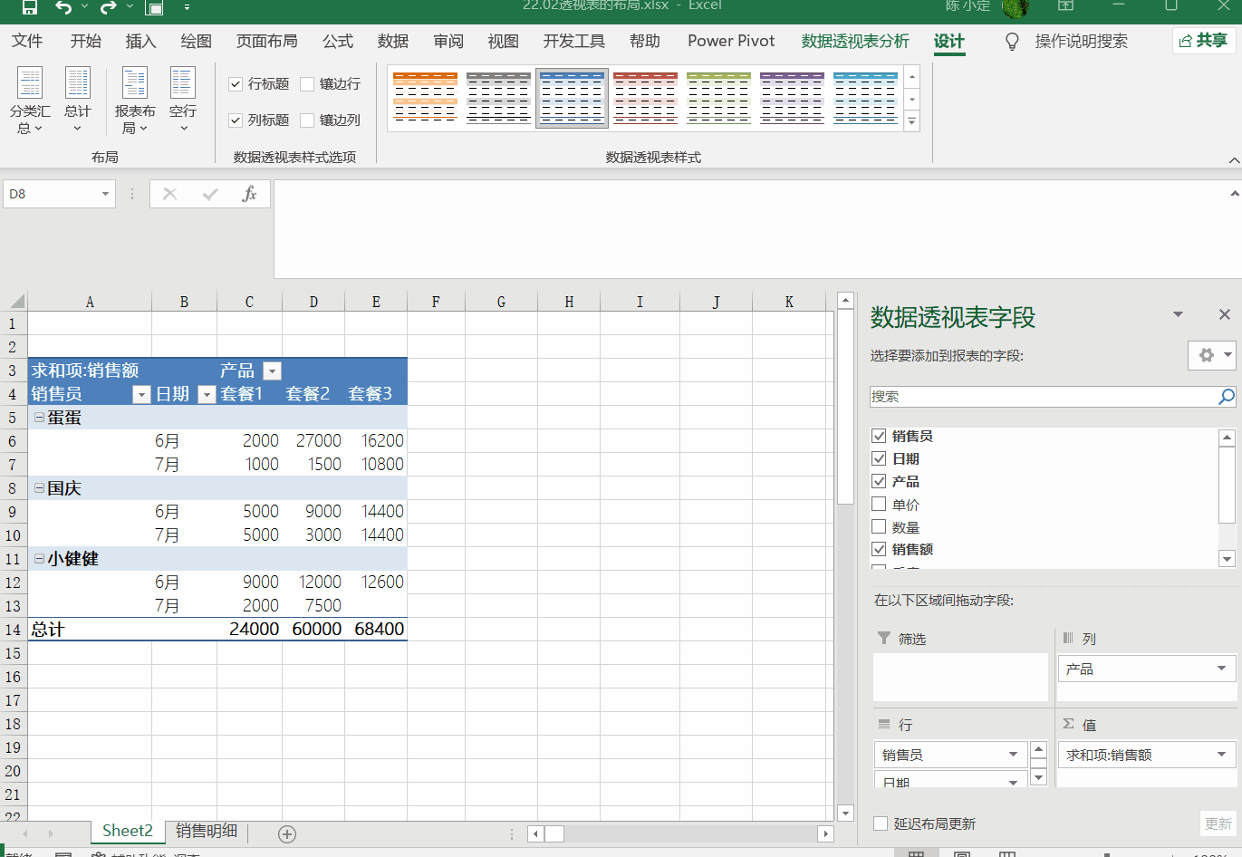Viewport: 1242px width, 857px height.
Task: Expand the pivot style gallery More button
Action: pos(912,120)
